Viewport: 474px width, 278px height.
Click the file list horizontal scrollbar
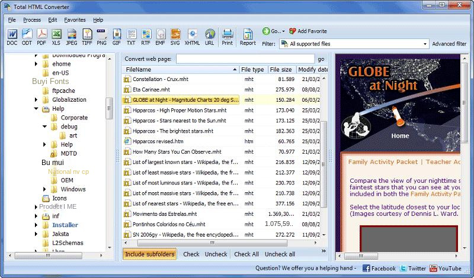click(x=225, y=243)
